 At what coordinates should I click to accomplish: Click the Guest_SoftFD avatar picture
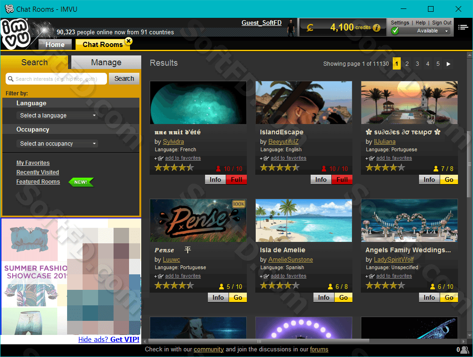291,28
